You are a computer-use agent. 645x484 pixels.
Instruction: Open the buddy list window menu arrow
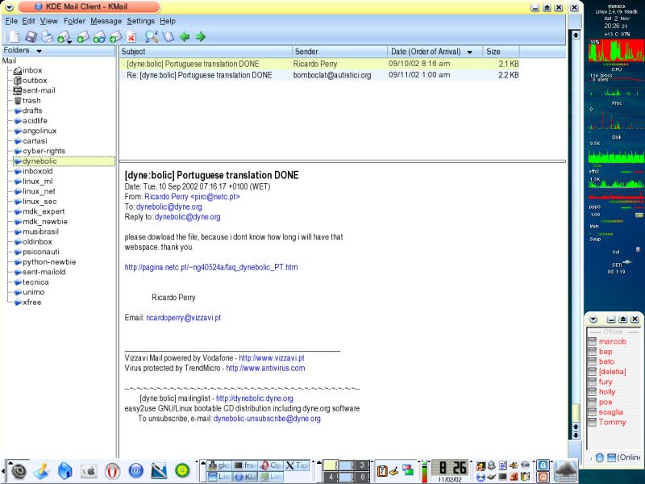click(x=593, y=319)
